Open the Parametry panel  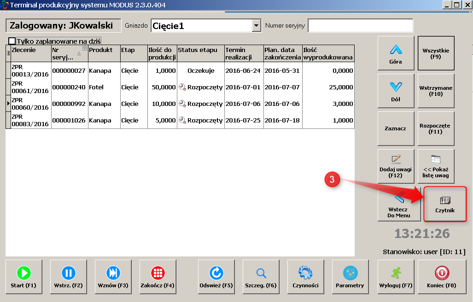pos(350,277)
